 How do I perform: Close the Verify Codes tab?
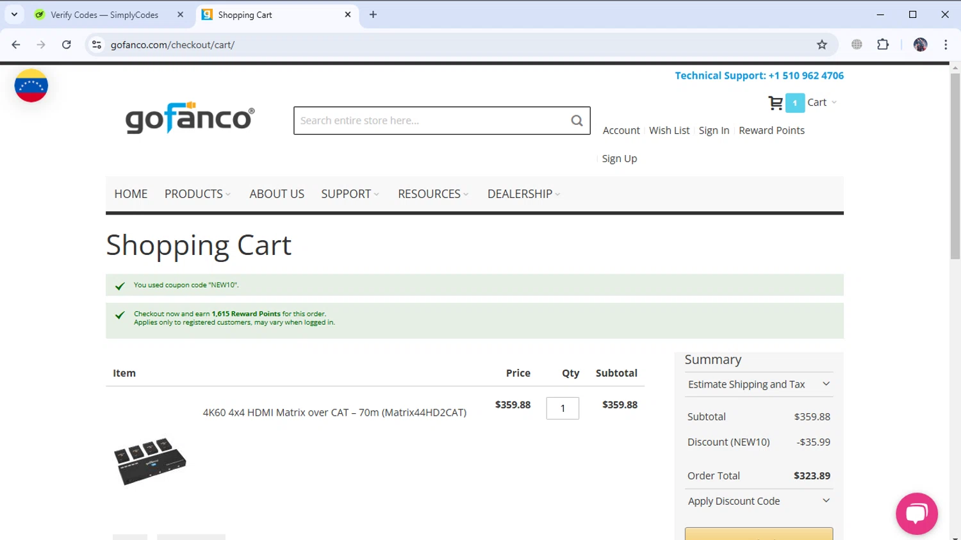pos(180,14)
